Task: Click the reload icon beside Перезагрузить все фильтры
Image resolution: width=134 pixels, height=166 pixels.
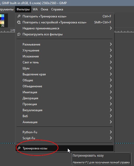Action: (x=19, y=34)
